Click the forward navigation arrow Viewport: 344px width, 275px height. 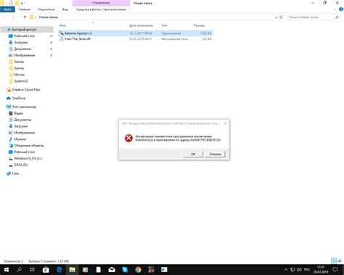[x=13, y=17]
